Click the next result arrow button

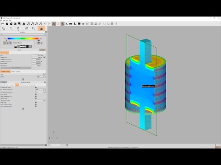click(10, 43)
